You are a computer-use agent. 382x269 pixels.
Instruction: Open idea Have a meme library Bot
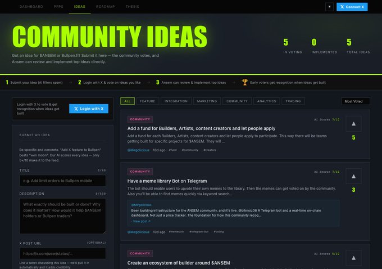(167, 181)
